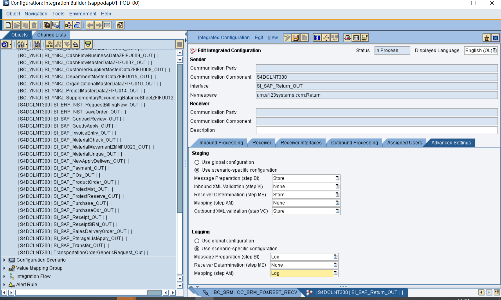The image size is (501, 300).
Task: Click the Close All Objects window icon
Action: click(56, 25)
